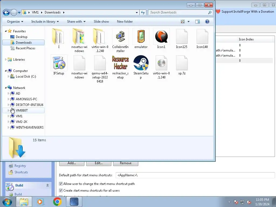The height and width of the screenshot is (207, 276).
Task: Select Recent Places in Favorites
Action: point(25,48)
